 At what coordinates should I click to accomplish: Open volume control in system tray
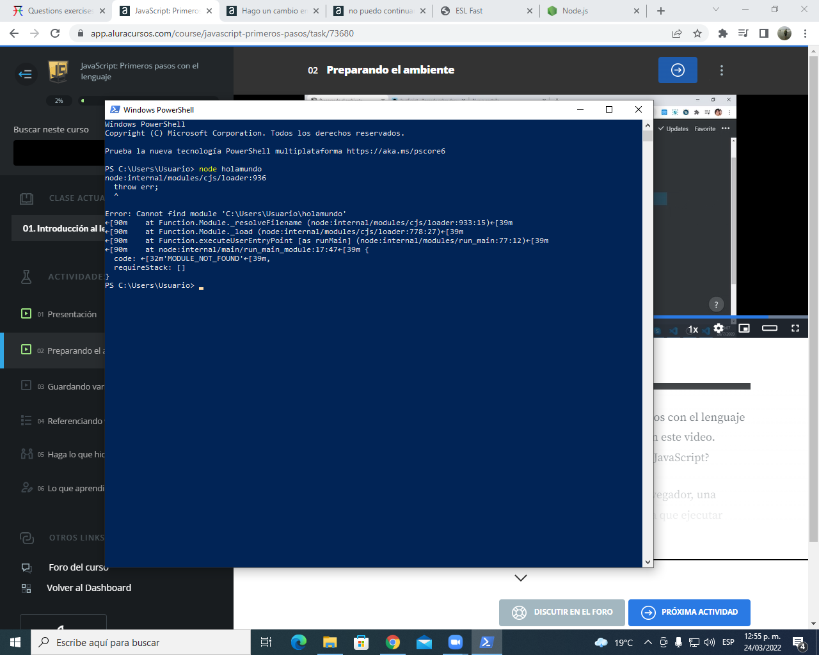(710, 642)
